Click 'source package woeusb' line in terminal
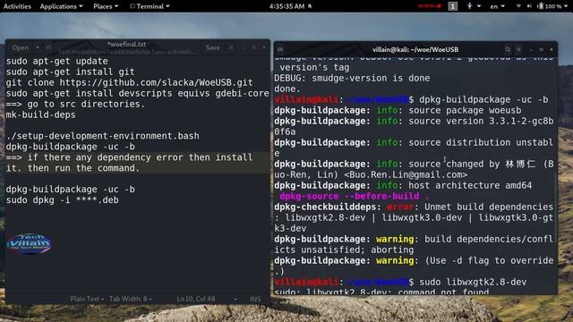573x322 pixels. click(398, 110)
